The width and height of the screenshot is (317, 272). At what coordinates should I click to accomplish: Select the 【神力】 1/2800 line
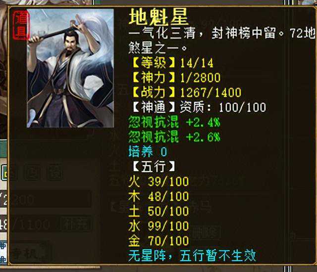coord(176,78)
